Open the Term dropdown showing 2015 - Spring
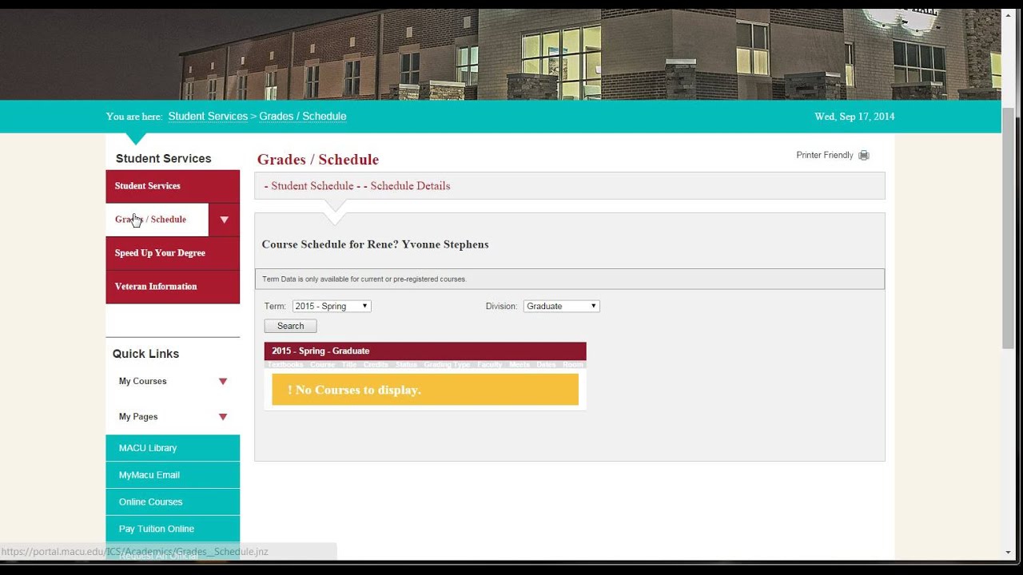Screen dimensions: 1023x575 pyautogui.click(x=332, y=306)
